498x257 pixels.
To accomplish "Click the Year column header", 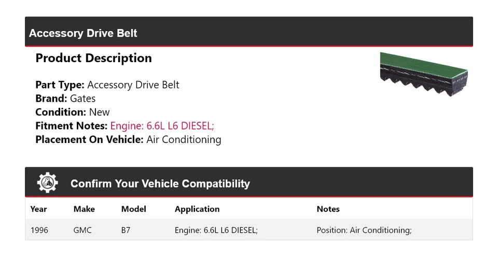I will click(x=38, y=209).
